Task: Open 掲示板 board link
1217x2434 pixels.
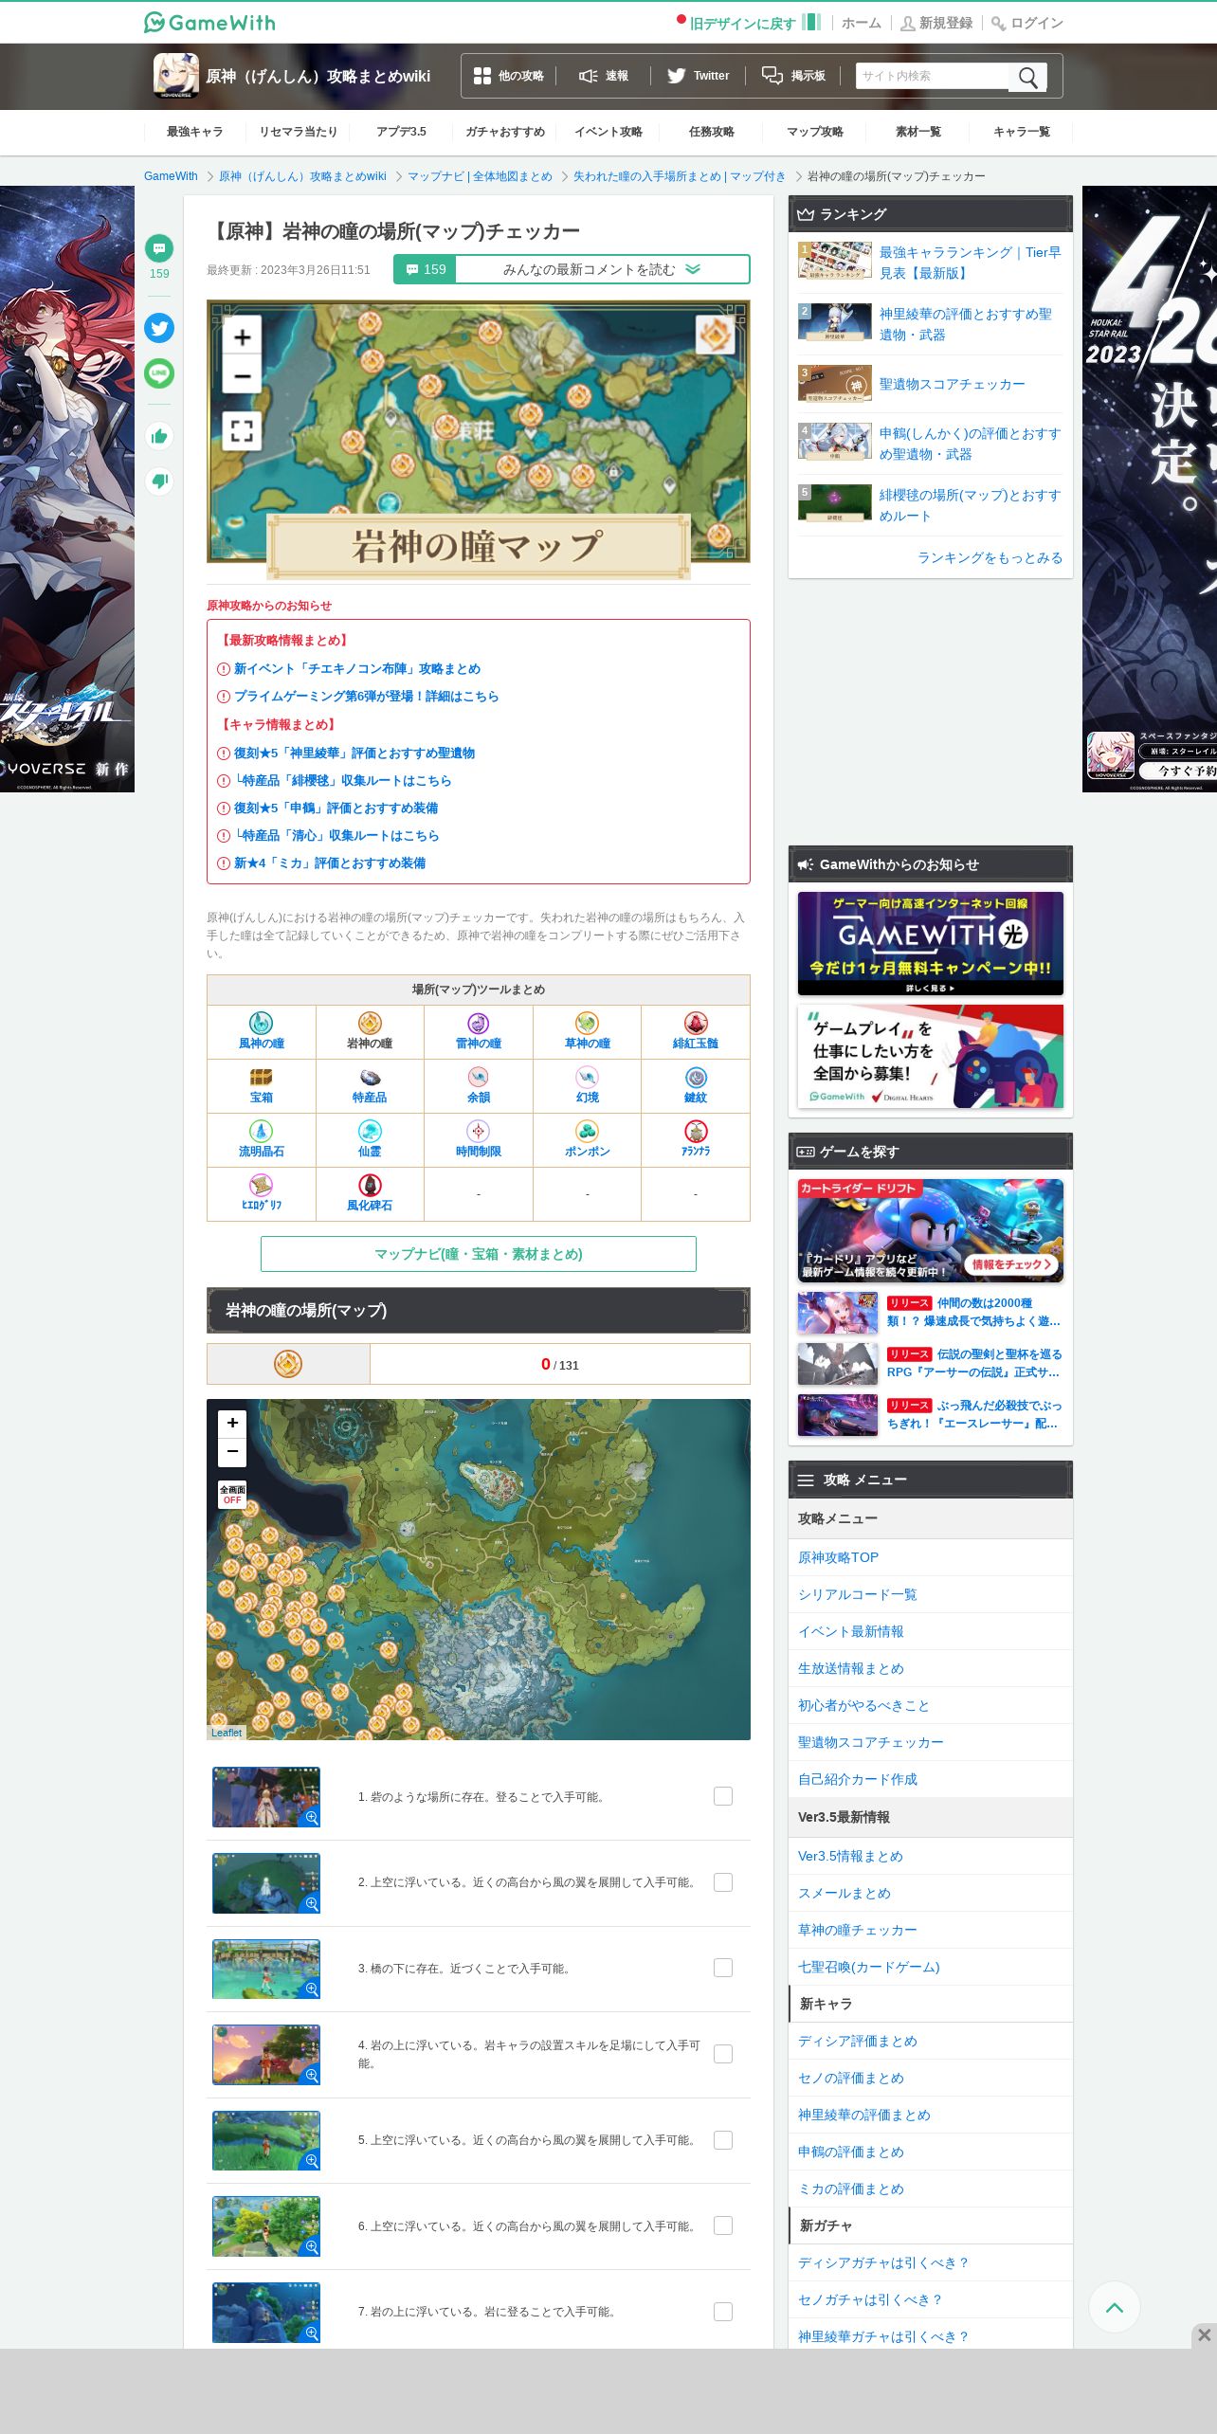Action: (794, 76)
